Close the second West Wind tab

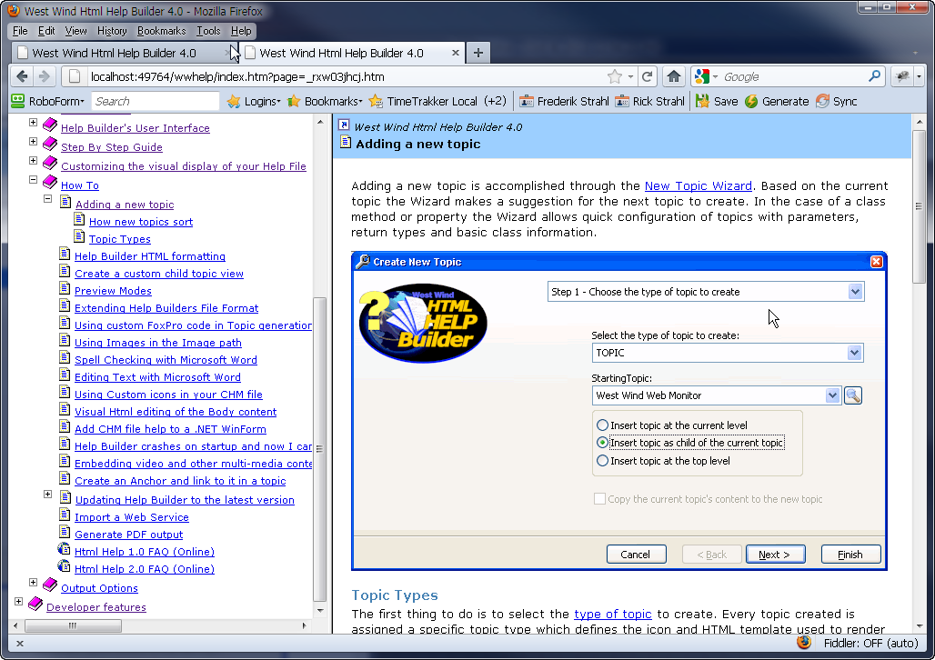[x=455, y=53]
